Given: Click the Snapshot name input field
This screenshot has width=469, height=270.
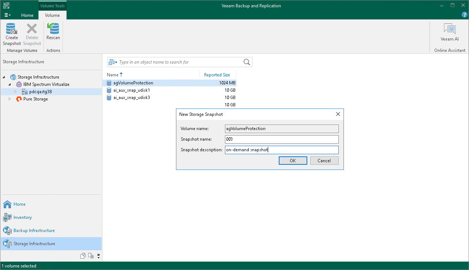Looking at the screenshot, I should pyautogui.click(x=282, y=139).
